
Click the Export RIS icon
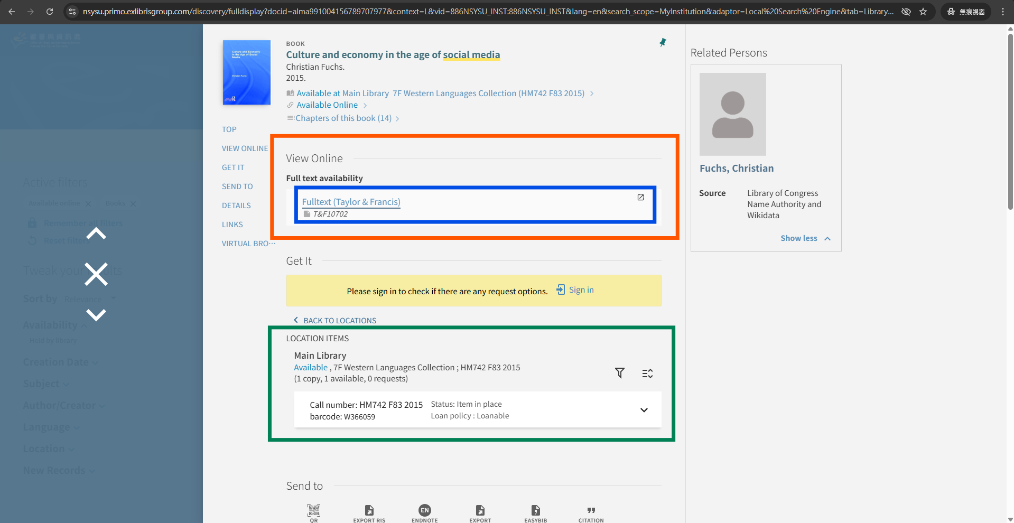[369, 510]
